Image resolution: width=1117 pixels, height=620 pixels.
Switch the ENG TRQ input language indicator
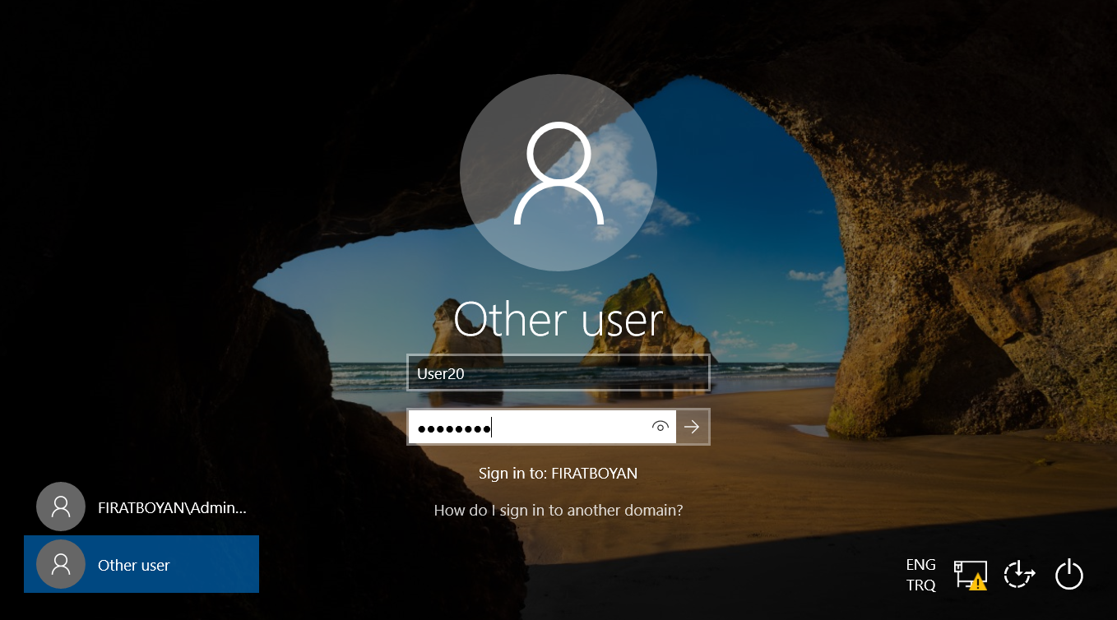921,575
